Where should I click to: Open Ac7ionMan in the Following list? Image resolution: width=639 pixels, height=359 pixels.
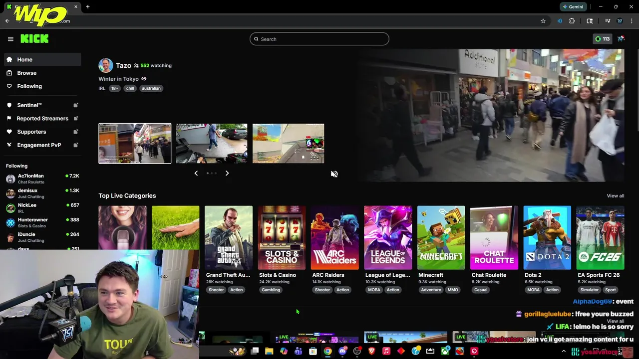pos(42,179)
